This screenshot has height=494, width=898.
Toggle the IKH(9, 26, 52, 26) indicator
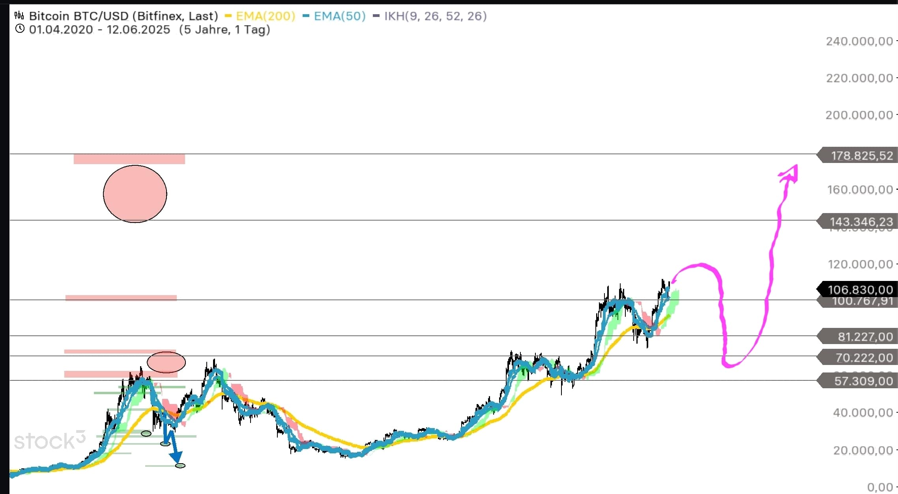[435, 16]
